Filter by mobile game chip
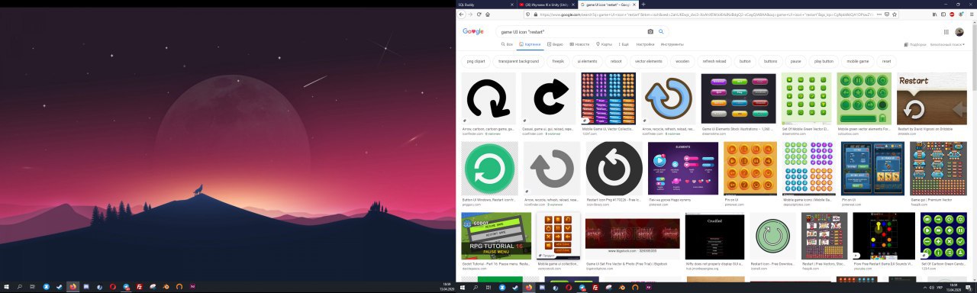Viewport: 977px width, 293px height. point(858,61)
